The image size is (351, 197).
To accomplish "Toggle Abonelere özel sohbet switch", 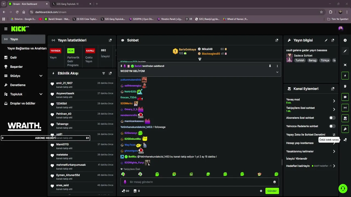I will [332, 118].
